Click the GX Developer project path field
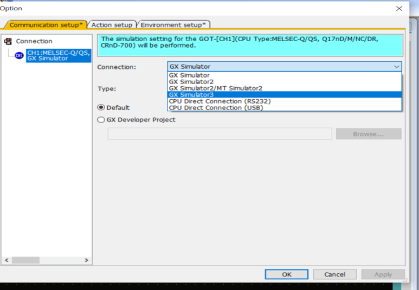The height and width of the screenshot is (290, 419). [220, 134]
